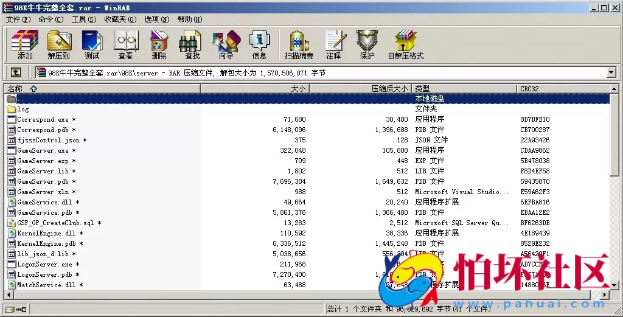Image resolution: width=623 pixels, height=317 pixels.
Task: Select the GameServer.exe file icon
Action: 11,150
